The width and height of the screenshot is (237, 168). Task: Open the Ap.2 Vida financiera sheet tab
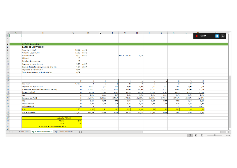(x=64, y=132)
